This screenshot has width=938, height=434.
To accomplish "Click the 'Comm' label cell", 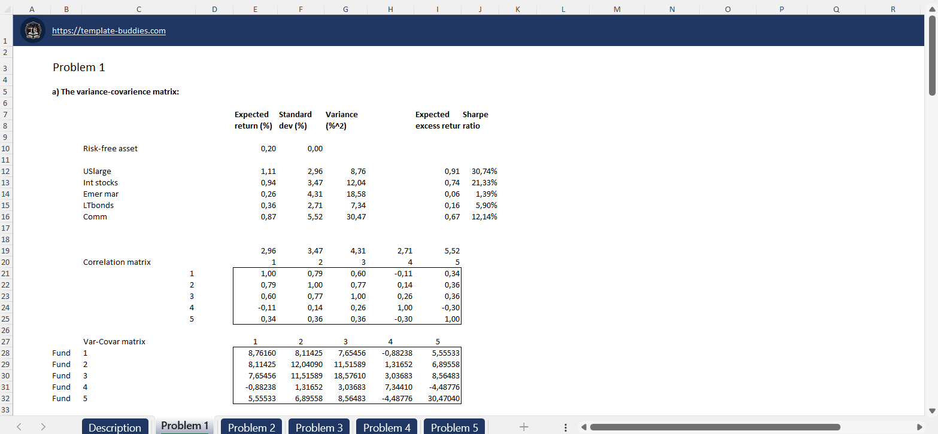I will click(95, 217).
